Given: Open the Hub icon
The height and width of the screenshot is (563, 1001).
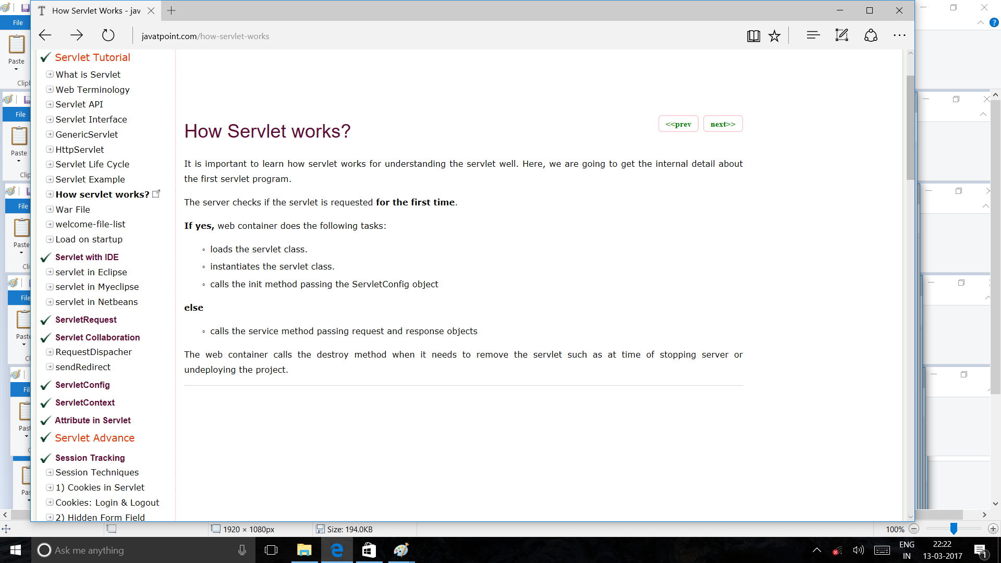Looking at the screenshot, I should tap(813, 35).
